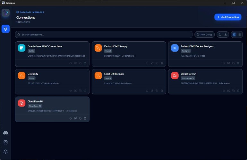Open Settings gear in the sidebar
This screenshot has width=247, height=160.
tap(5, 152)
